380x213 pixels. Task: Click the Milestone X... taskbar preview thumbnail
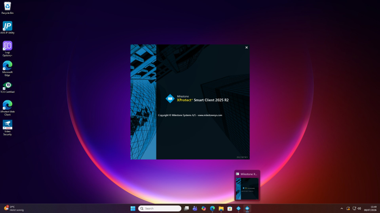click(247, 186)
